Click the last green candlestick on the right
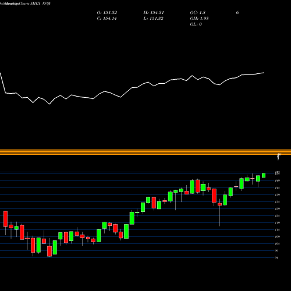 point(264,175)
